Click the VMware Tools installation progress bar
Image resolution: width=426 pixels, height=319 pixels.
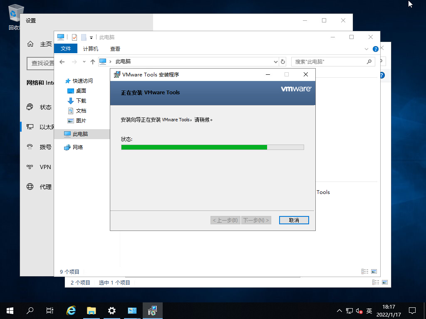pyautogui.click(x=213, y=147)
